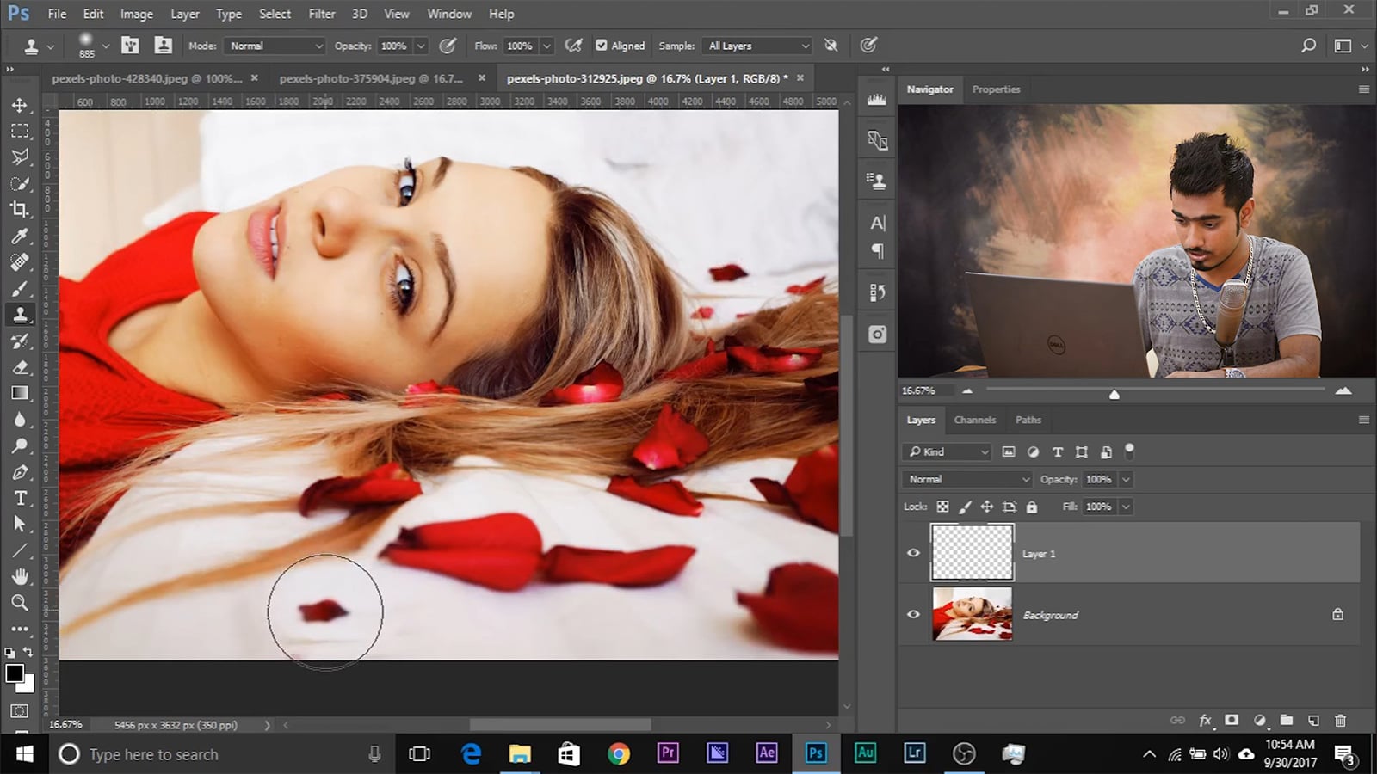This screenshot has width=1377, height=774.
Task: Create a new layer in the Layers panel
Action: [x=1313, y=721]
